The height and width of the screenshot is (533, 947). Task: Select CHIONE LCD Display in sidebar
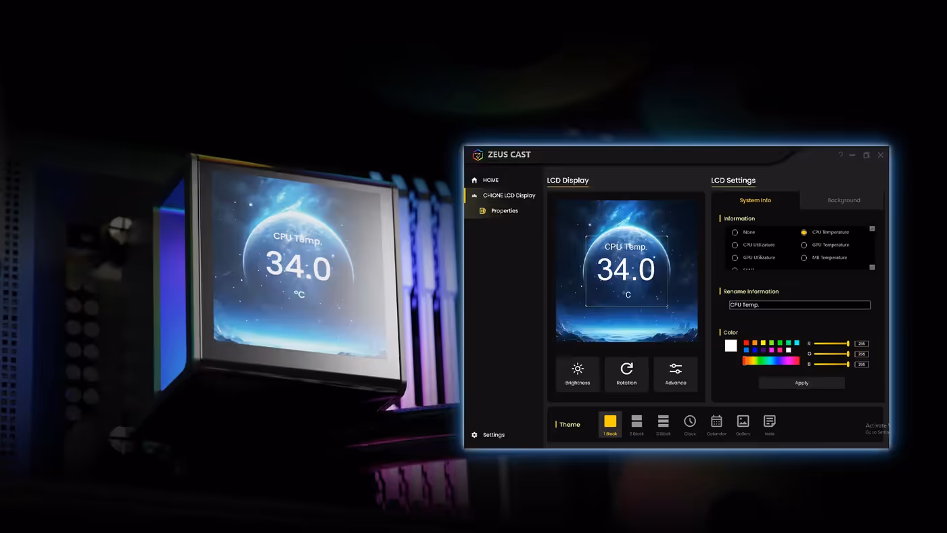[503, 195]
